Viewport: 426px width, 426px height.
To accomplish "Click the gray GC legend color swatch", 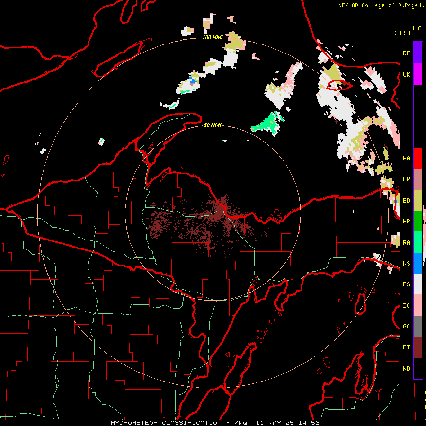I will [418, 326].
